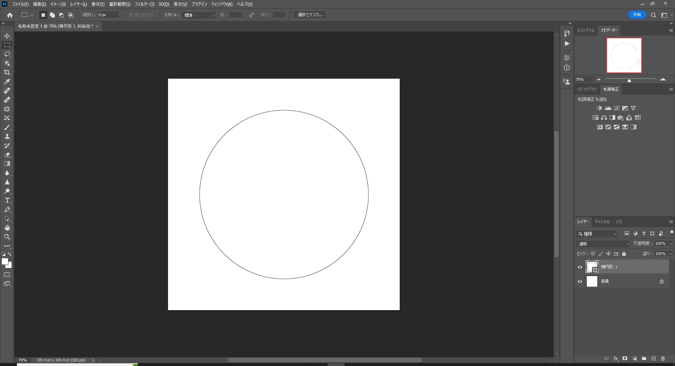675x366 pixels.
Task: Select the Move tool
Action: point(7,36)
